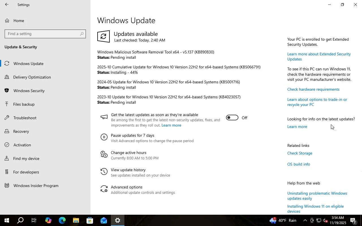Open trade-in or recycle your PC link

click(x=317, y=102)
